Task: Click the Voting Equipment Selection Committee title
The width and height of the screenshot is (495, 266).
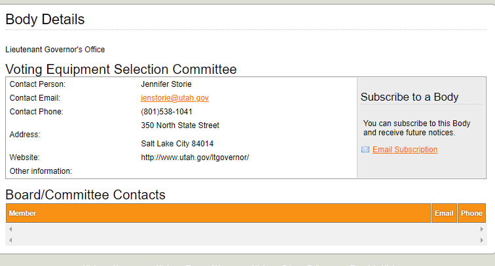Action: tap(121, 69)
